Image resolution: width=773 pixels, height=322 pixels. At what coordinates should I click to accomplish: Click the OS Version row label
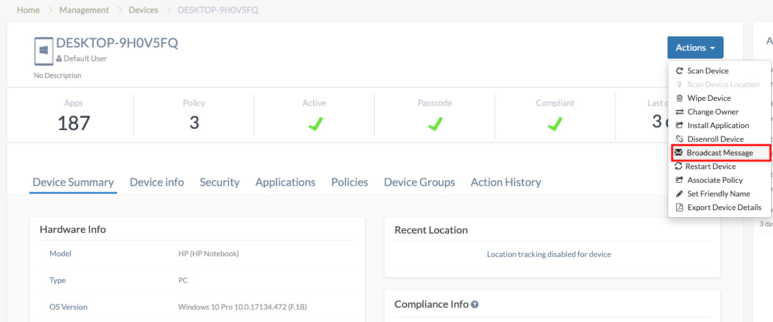point(68,307)
